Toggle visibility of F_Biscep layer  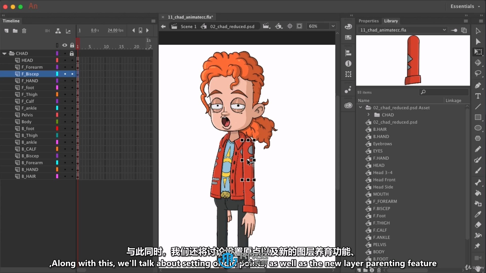65,74
